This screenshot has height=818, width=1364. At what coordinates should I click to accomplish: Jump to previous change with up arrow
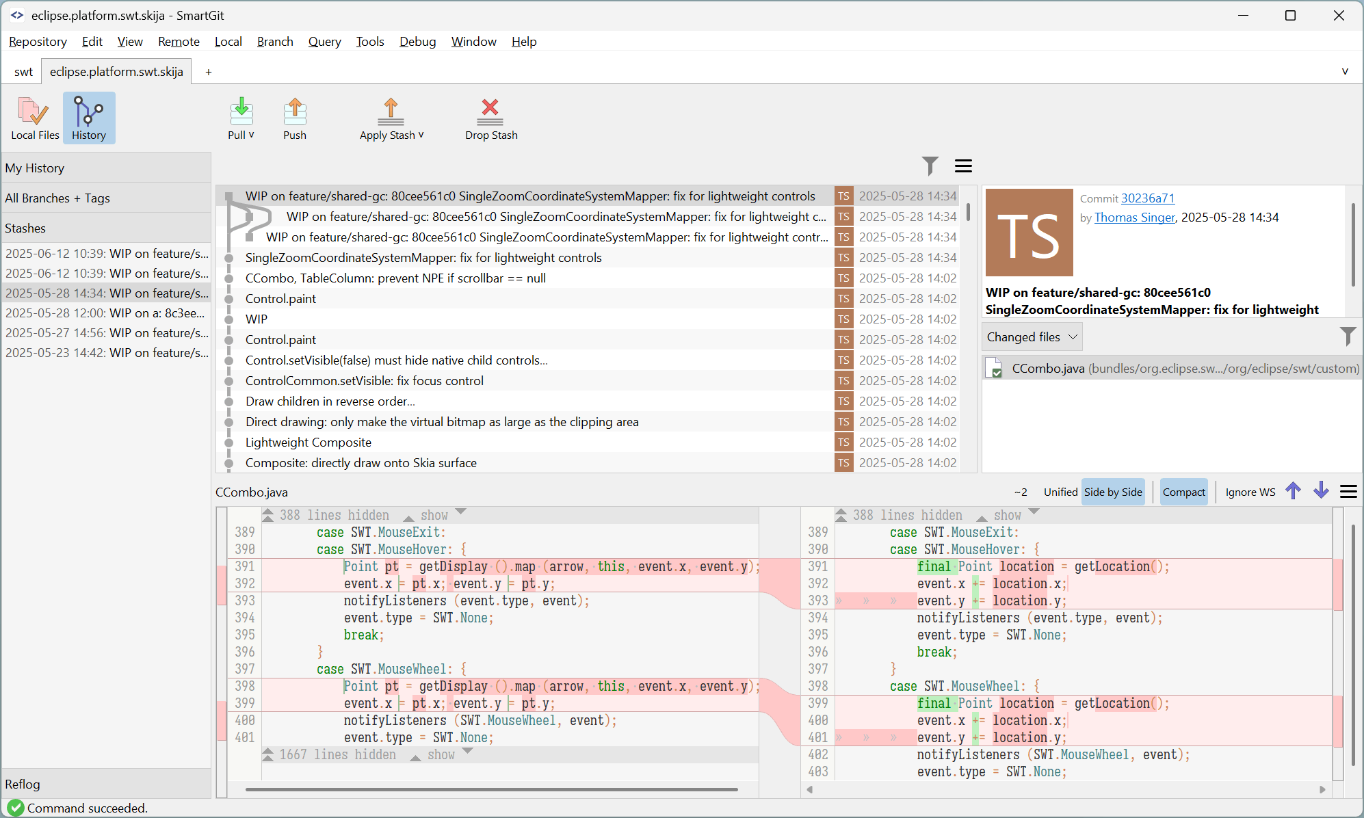(x=1293, y=491)
